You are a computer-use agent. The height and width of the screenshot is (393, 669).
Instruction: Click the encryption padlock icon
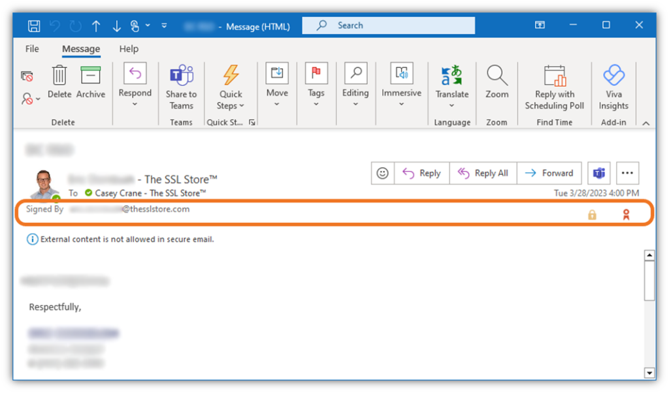pos(592,214)
